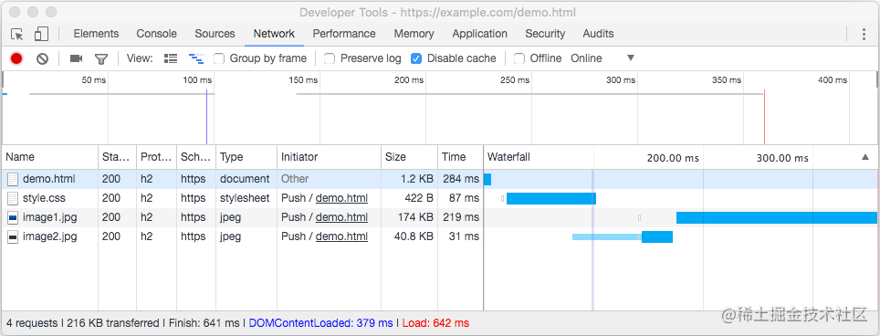This screenshot has height=336, width=880.
Task: Toggle the waterfall overview view icon
Action: click(x=196, y=58)
